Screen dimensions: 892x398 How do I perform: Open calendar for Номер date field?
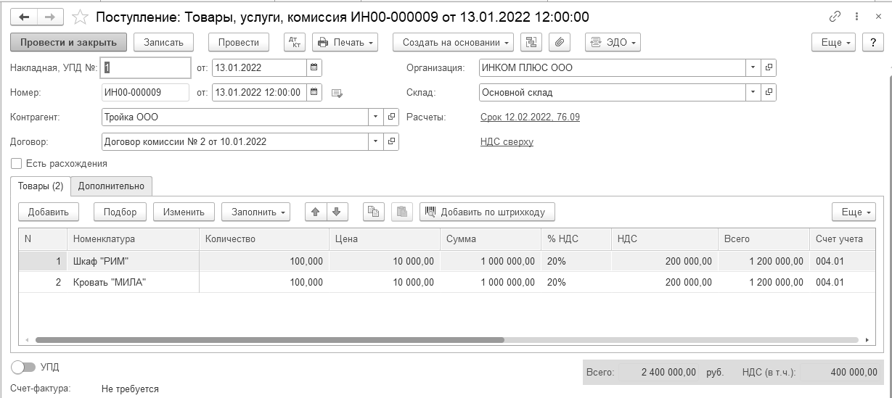pos(314,93)
